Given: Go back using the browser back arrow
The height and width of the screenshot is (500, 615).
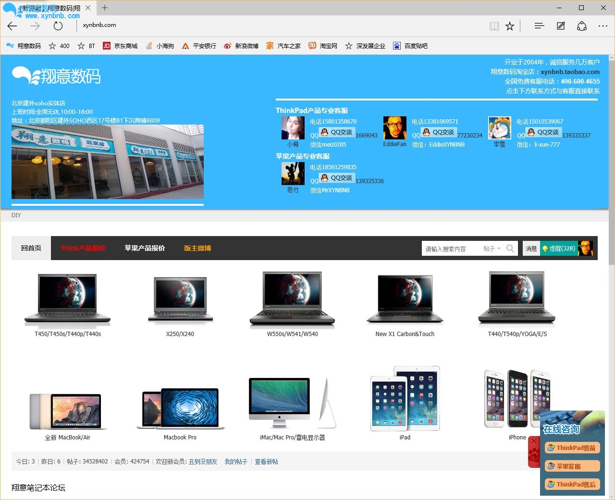Looking at the screenshot, I should point(12,26).
